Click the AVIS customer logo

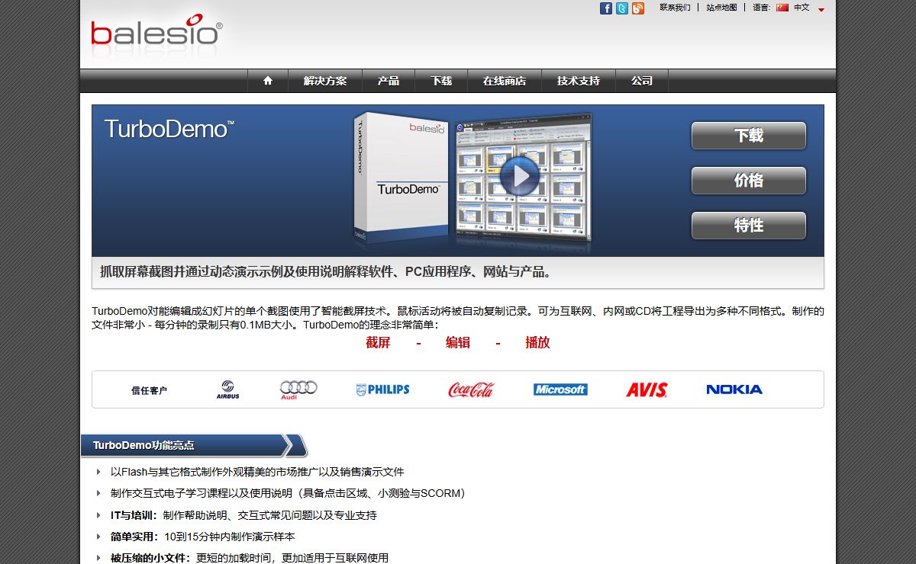click(647, 389)
